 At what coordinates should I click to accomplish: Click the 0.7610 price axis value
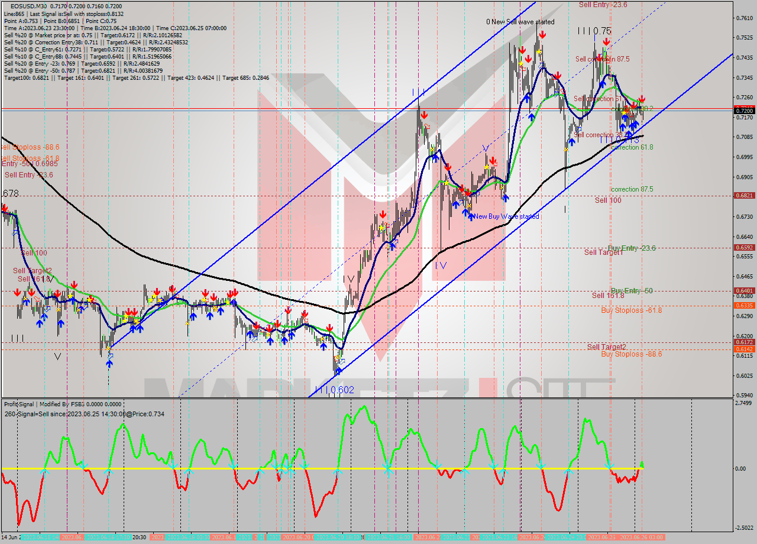[x=744, y=18]
